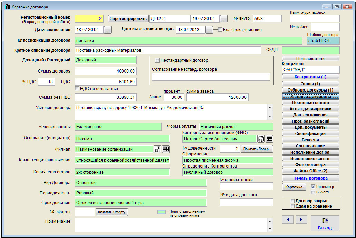The width and height of the screenshot is (356, 238).
Task: Click the green reference-field legend swatch
Action: 162,212
